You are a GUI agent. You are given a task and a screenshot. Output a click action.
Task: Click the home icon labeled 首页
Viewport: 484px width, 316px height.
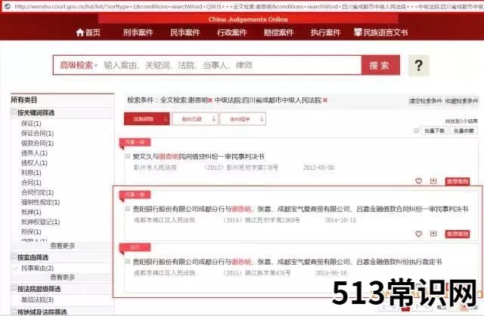tap(88, 32)
